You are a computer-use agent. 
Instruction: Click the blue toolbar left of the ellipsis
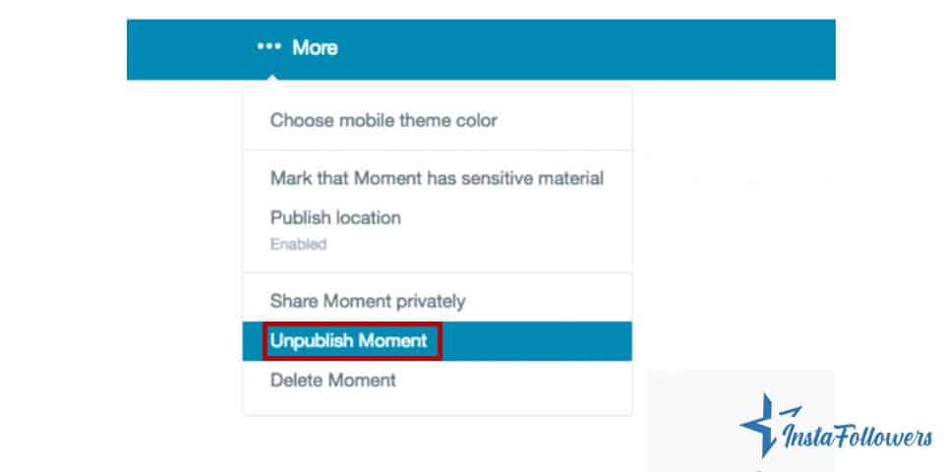coord(187,47)
